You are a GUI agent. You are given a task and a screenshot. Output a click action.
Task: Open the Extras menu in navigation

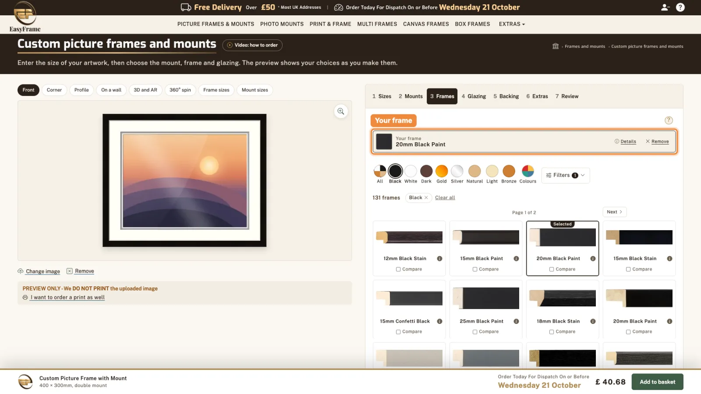pos(512,24)
